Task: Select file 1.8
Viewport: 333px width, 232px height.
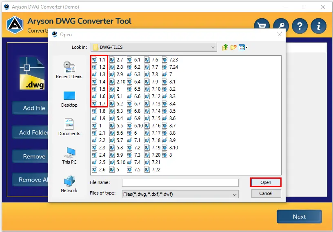Action: [99, 111]
